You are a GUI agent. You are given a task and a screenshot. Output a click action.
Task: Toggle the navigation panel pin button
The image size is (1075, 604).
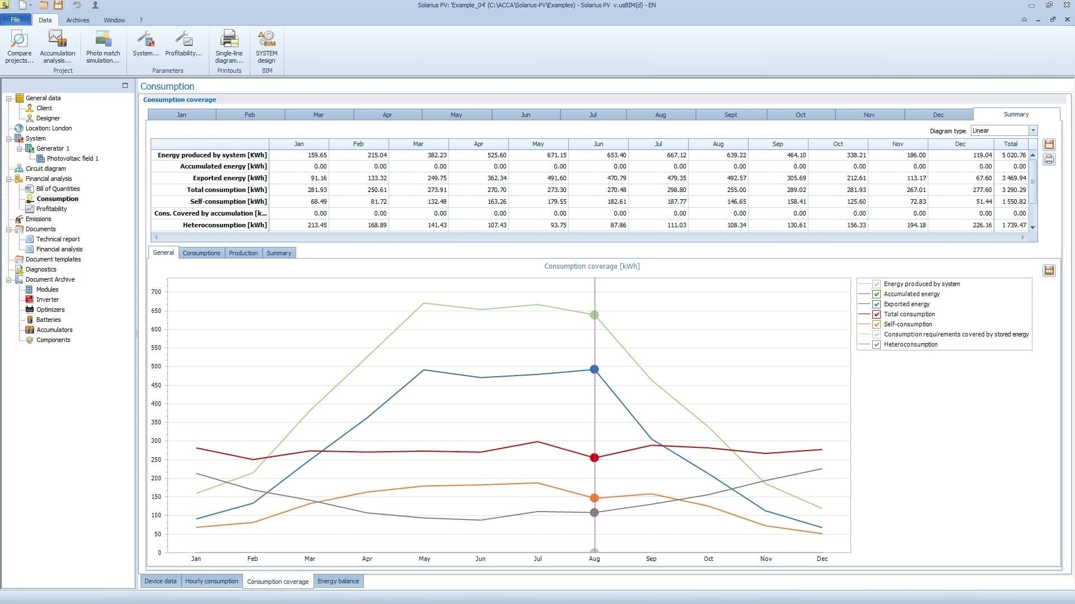(x=125, y=86)
